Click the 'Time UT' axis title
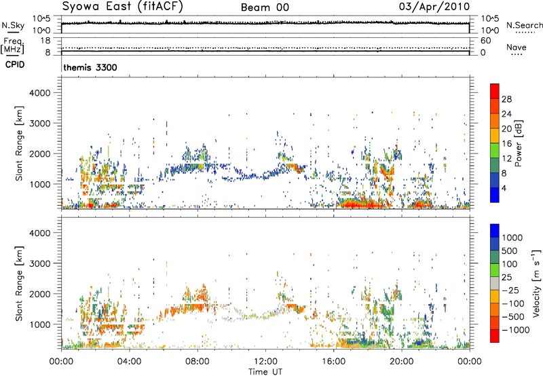Image resolution: width=543 pixels, height=376 pixels. coord(265,372)
